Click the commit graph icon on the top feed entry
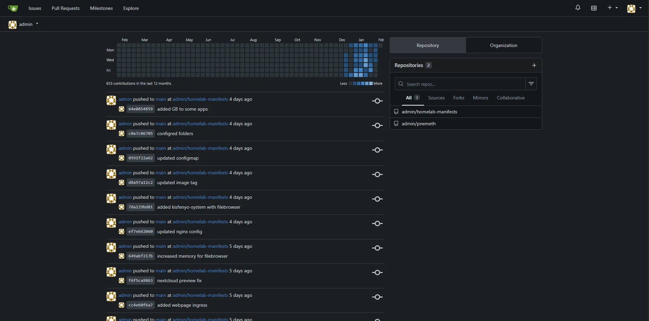 coord(377,101)
